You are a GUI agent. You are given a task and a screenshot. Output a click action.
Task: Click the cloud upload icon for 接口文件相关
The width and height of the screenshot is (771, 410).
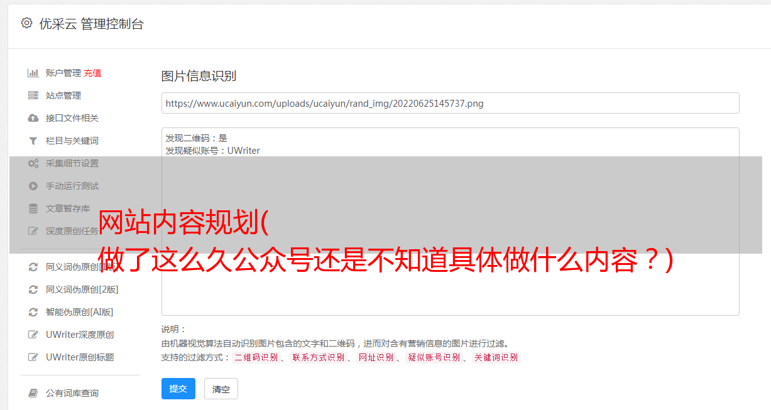pyautogui.click(x=33, y=118)
